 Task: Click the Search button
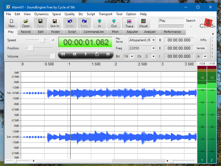(x=191, y=21)
